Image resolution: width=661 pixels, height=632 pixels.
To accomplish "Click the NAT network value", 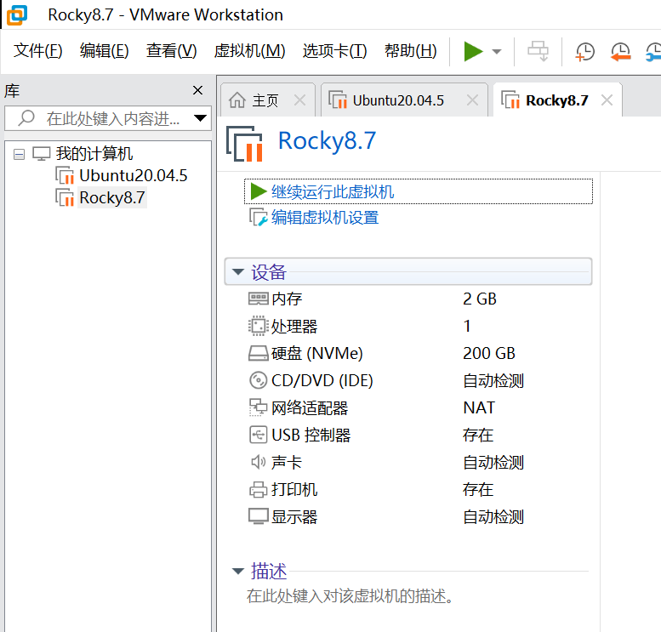I will (x=479, y=407).
